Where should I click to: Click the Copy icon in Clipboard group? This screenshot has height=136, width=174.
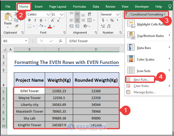tap(16, 20)
